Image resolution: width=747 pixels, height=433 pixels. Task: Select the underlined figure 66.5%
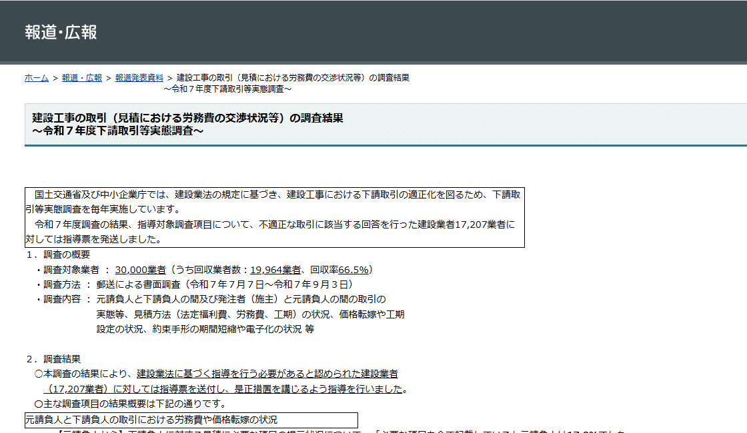tap(353, 270)
